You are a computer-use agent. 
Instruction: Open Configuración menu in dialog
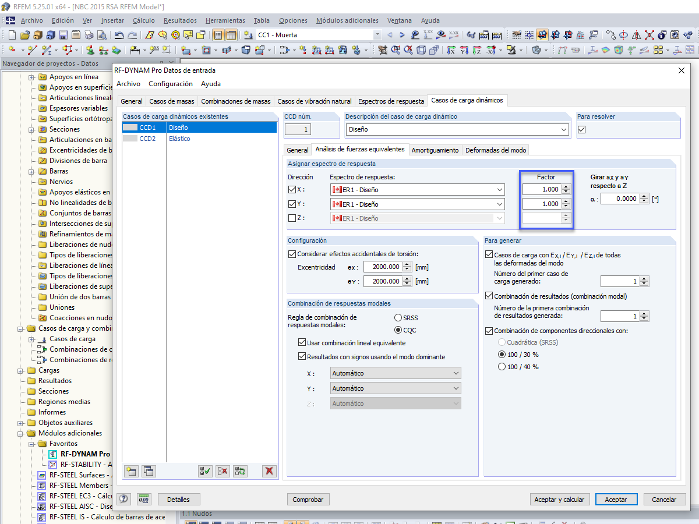(x=171, y=84)
